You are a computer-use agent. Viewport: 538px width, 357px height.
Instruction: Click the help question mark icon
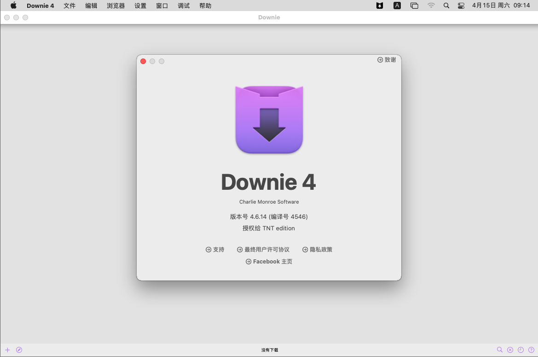click(x=531, y=350)
